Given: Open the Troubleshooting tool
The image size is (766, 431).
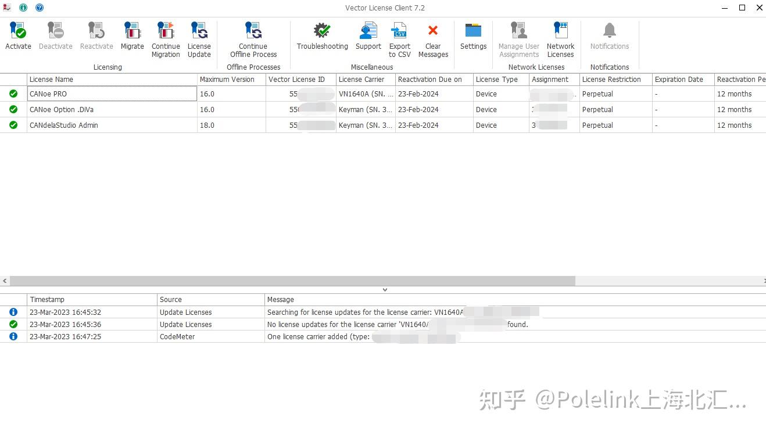Looking at the screenshot, I should pos(321,35).
